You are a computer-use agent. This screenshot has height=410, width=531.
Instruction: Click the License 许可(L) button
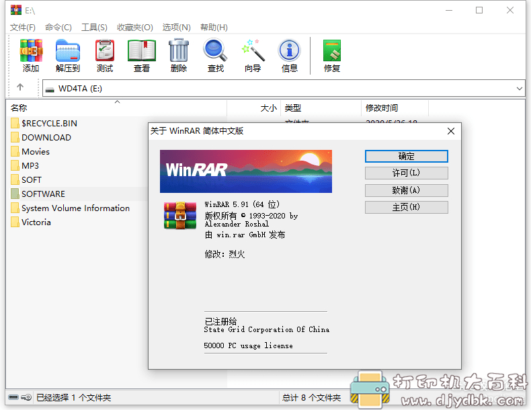[407, 173]
